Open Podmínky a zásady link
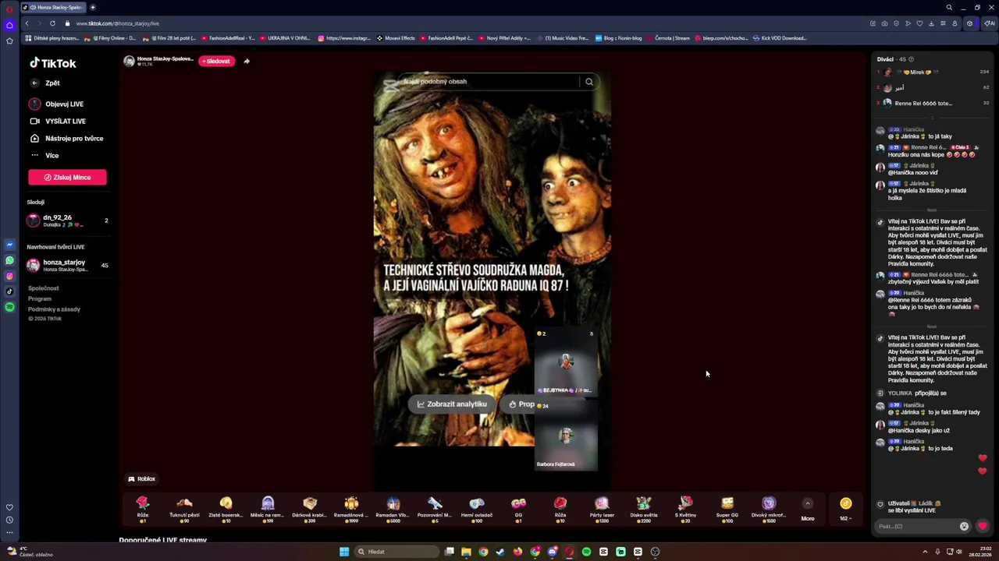999x561 pixels. [x=54, y=309]
